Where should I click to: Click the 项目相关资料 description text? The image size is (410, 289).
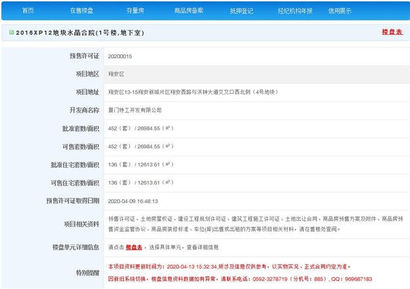[x=256, y=224]
